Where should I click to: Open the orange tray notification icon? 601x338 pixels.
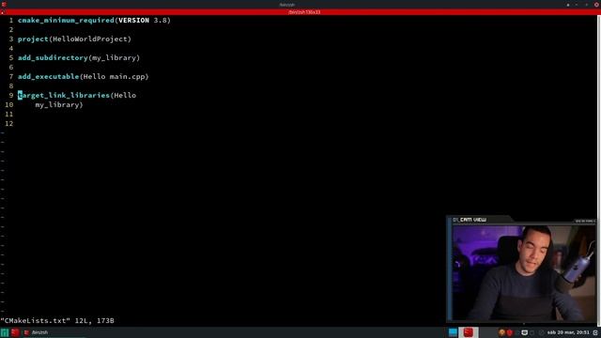(x=501, y=332)
